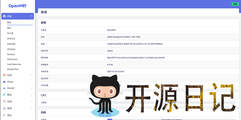
Task: Open the 防火墙 firewall page
Action: [10, 33]
